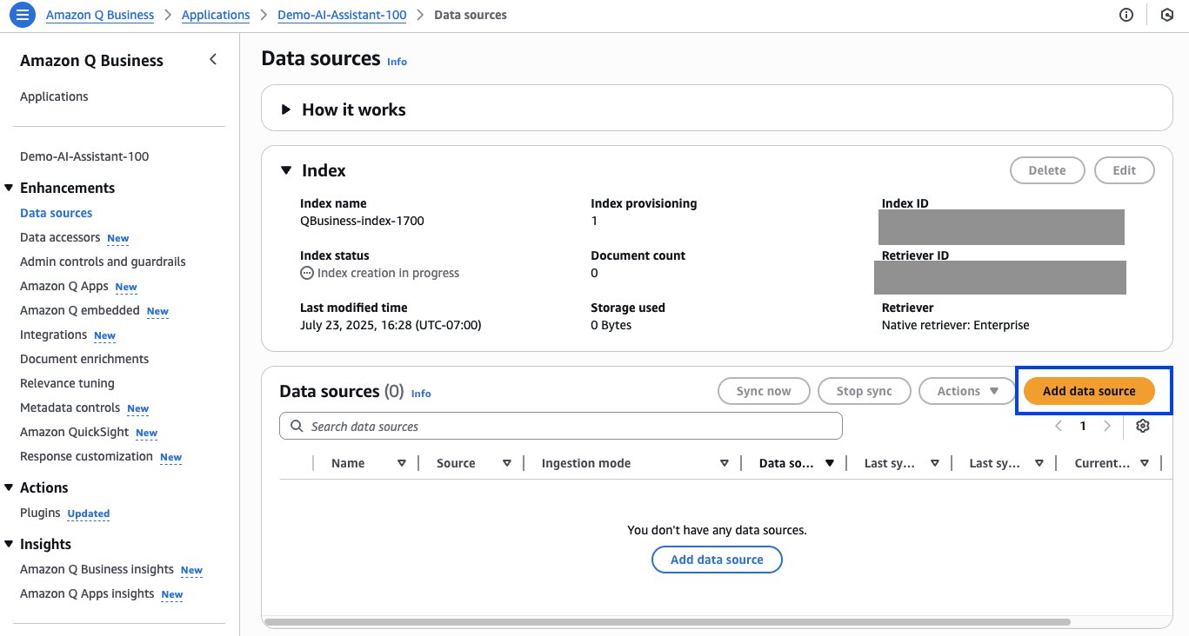Open Response customization page

86,456
